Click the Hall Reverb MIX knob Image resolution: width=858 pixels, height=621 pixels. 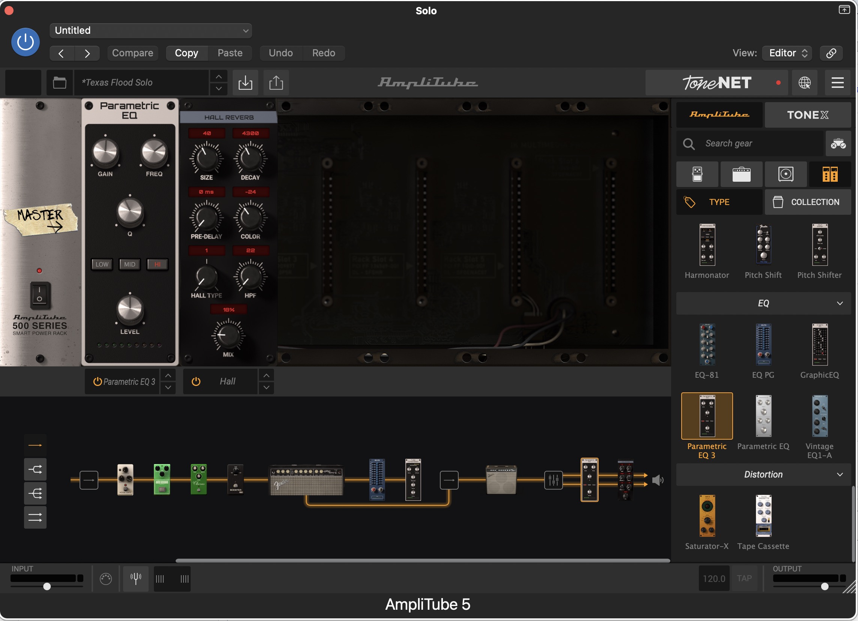[228, 335]
